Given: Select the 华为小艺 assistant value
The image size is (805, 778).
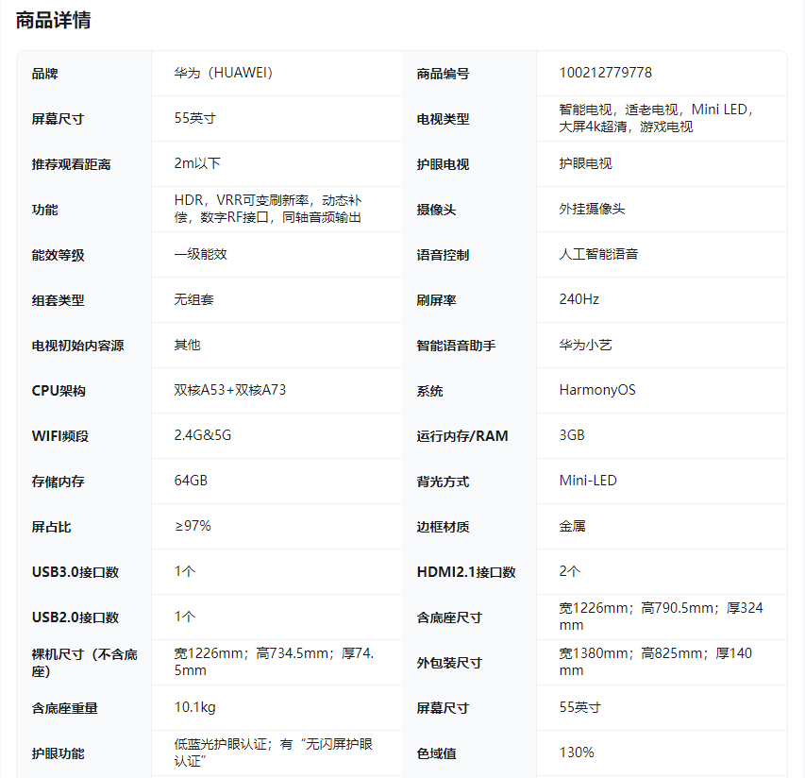Looking at the screenshot, I should point(585,345).
